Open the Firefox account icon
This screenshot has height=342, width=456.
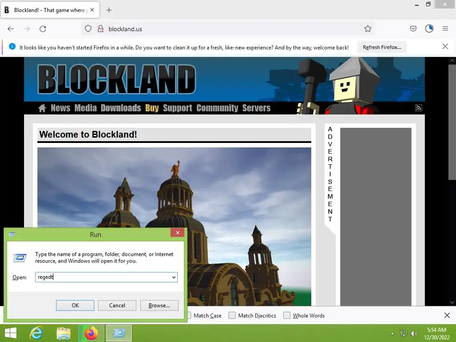429,28
